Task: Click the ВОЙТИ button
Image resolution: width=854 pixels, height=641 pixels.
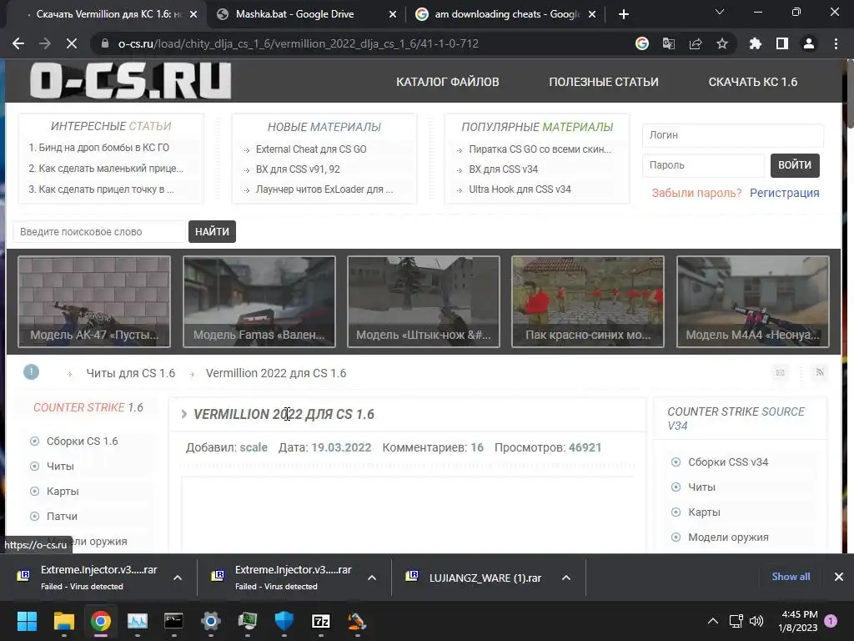Action: (x=795, y=165)
